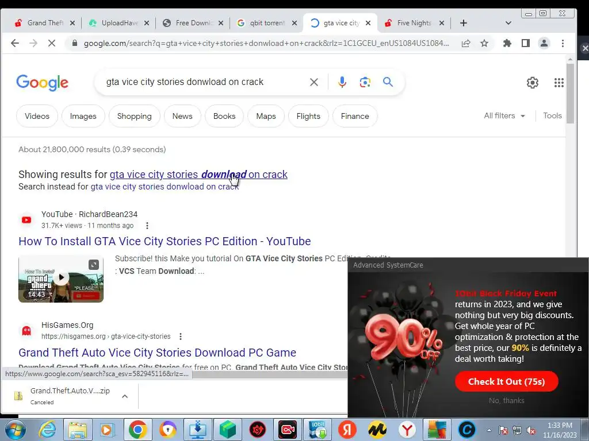The width and height of the screenshot is (589, 441).
Task: Filter results by Finance
Action: tap(355, 116)
